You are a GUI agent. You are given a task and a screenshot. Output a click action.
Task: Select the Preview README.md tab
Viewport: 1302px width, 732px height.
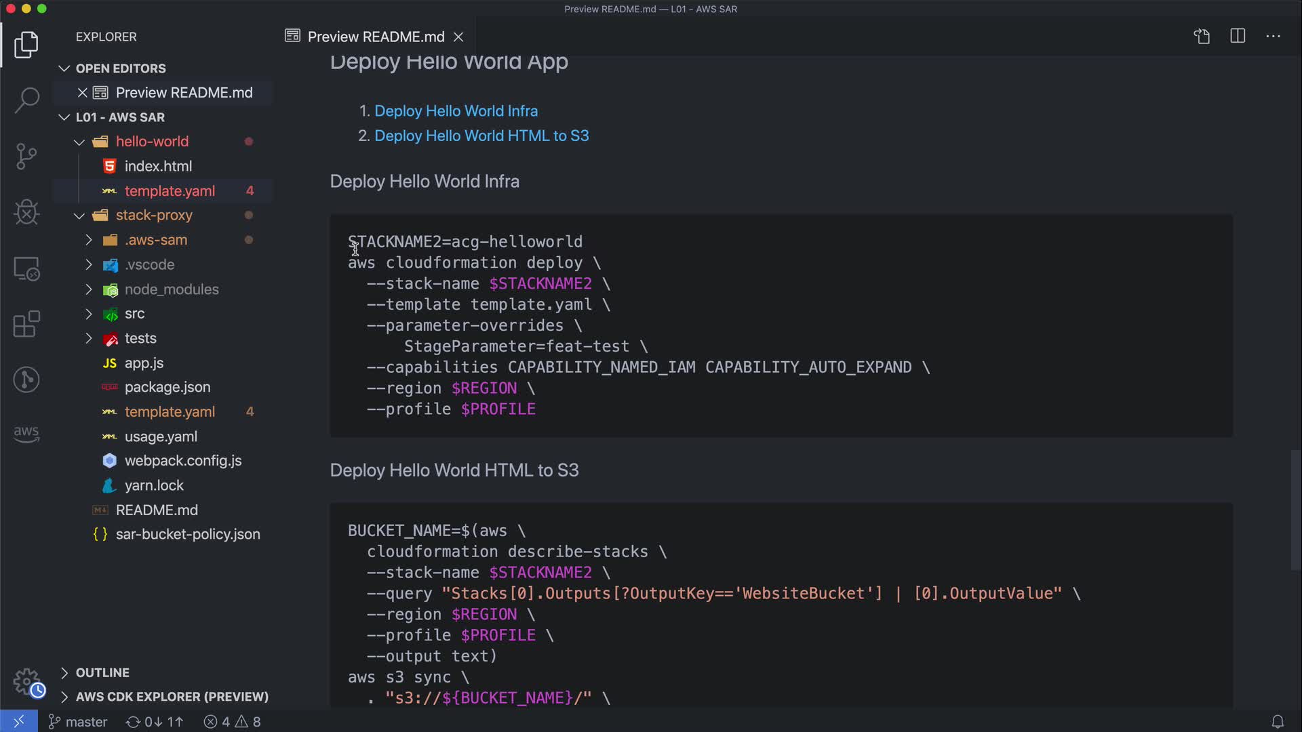pos(376,37)
